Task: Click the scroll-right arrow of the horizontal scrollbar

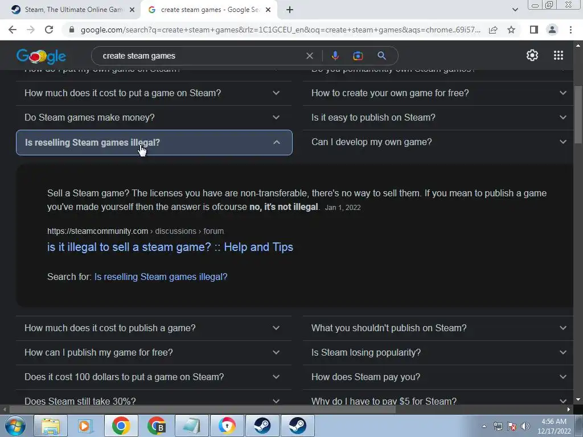Action: tap(569, 410)
